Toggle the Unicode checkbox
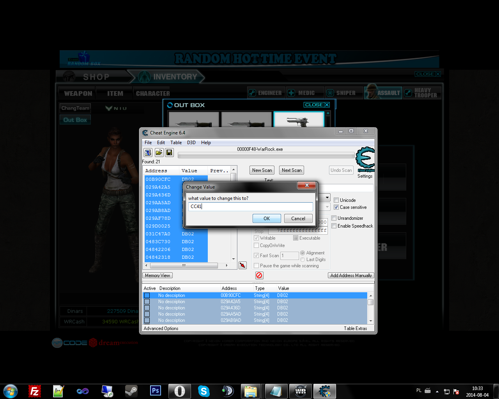This screenshot has width=499, height=399. click(x=336, y=200)
